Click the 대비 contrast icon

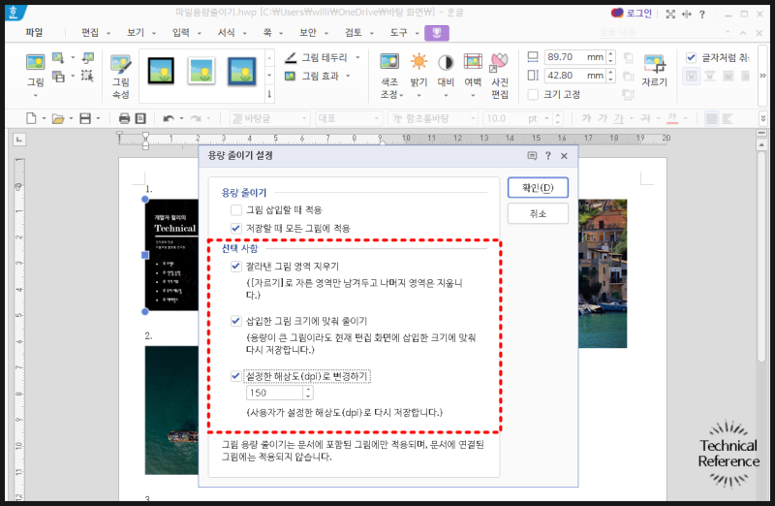446,62
